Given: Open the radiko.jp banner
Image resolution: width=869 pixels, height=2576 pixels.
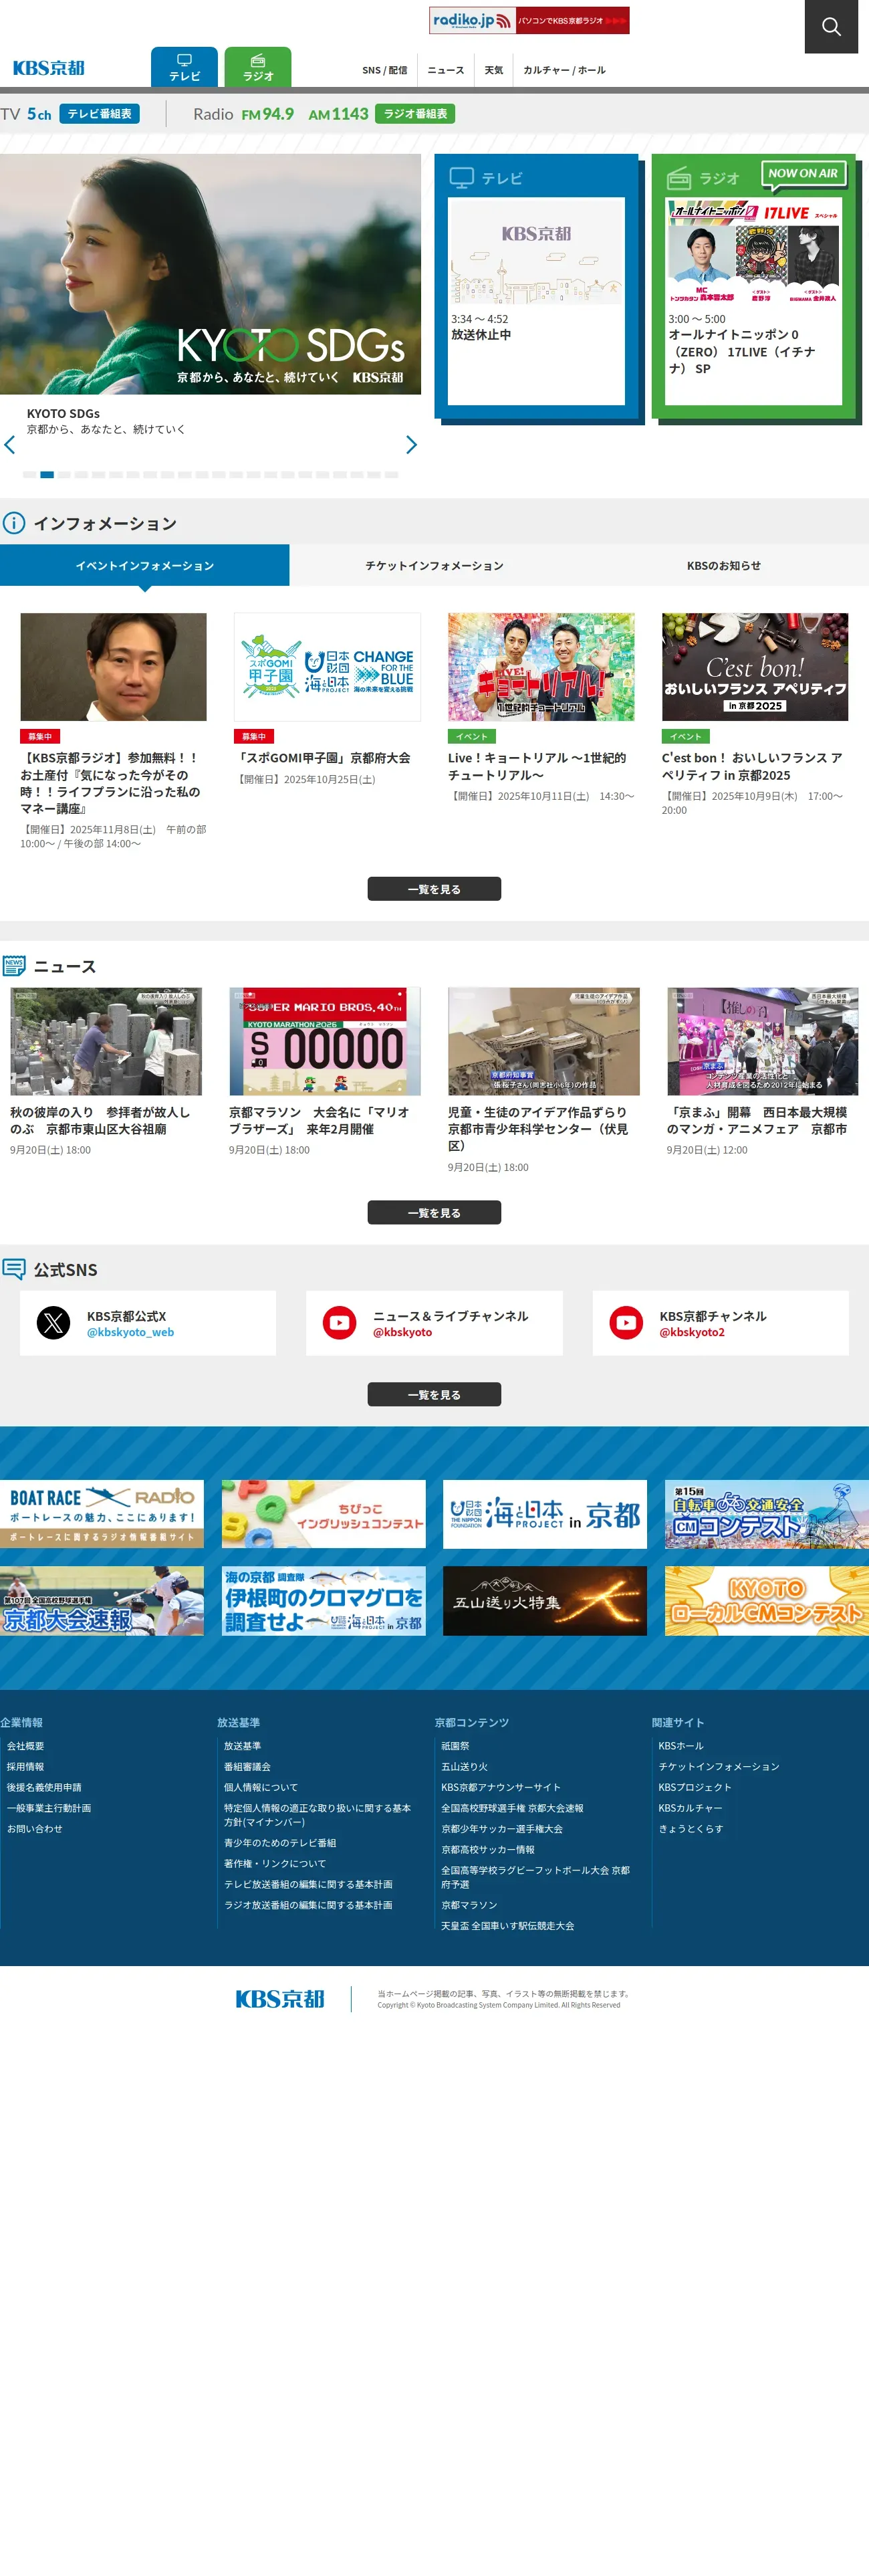Looking at the screenshot, I should click(529, 20).
